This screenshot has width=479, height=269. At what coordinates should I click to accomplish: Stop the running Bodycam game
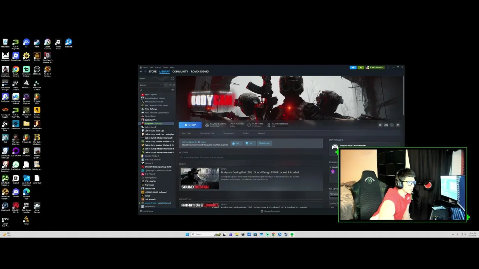(190, 125)
